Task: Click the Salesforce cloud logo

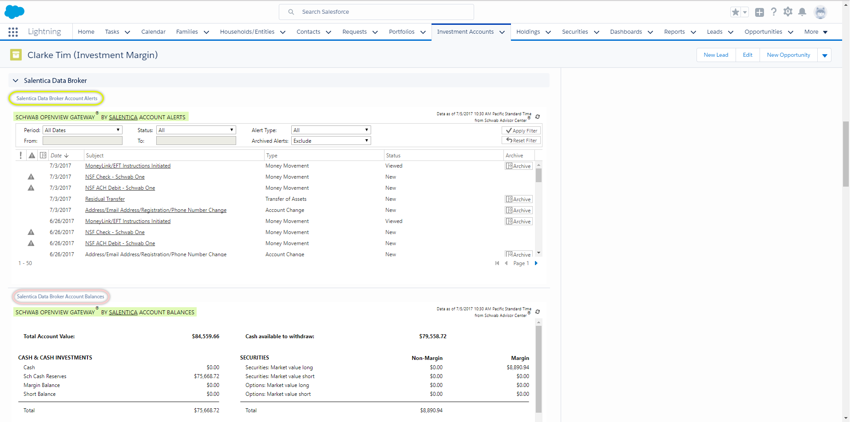Action: tap(15, 12)
